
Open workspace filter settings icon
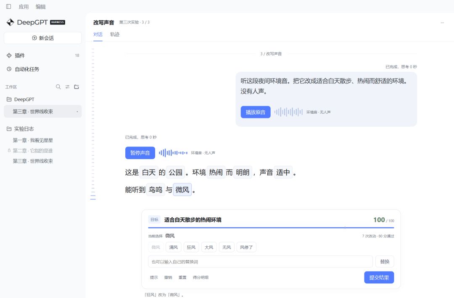[x=67, y=87]
